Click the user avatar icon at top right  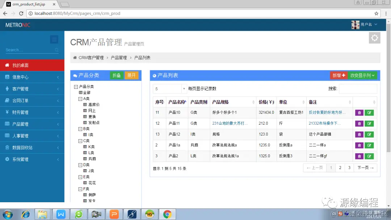coord(355,25)
